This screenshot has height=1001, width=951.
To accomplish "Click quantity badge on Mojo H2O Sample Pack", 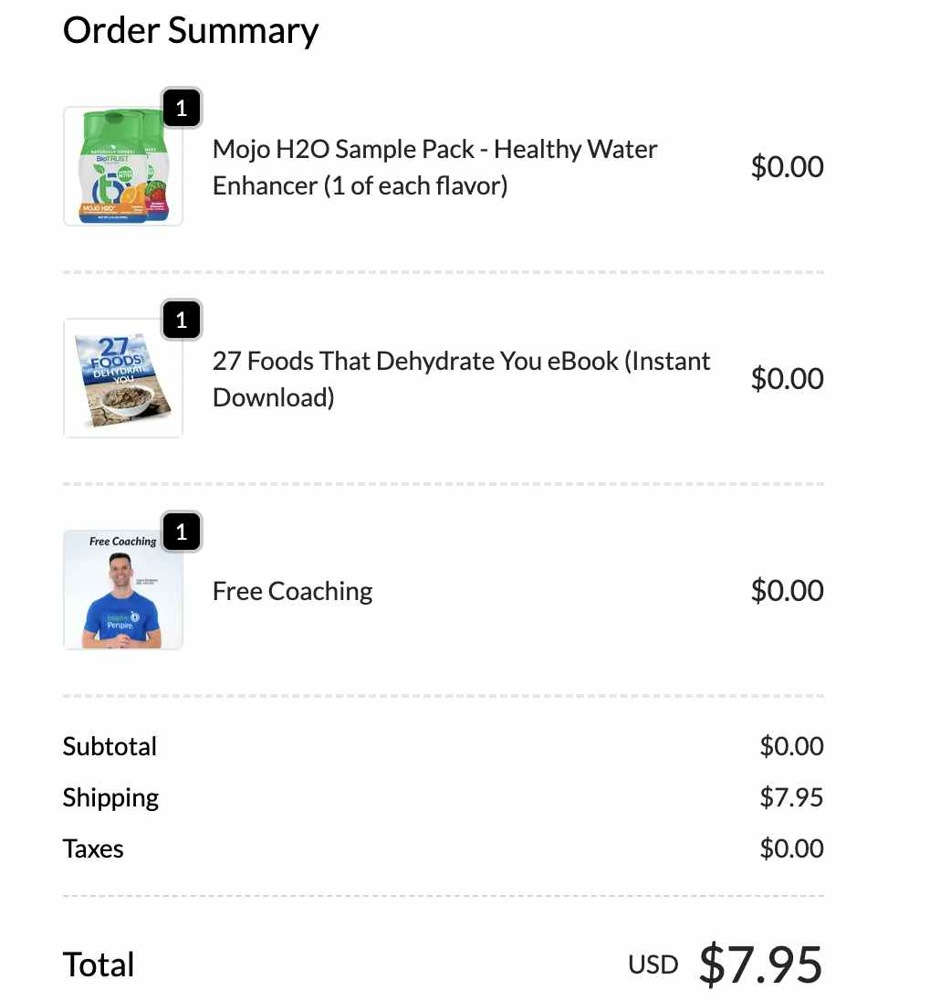I will click(182, 108).
